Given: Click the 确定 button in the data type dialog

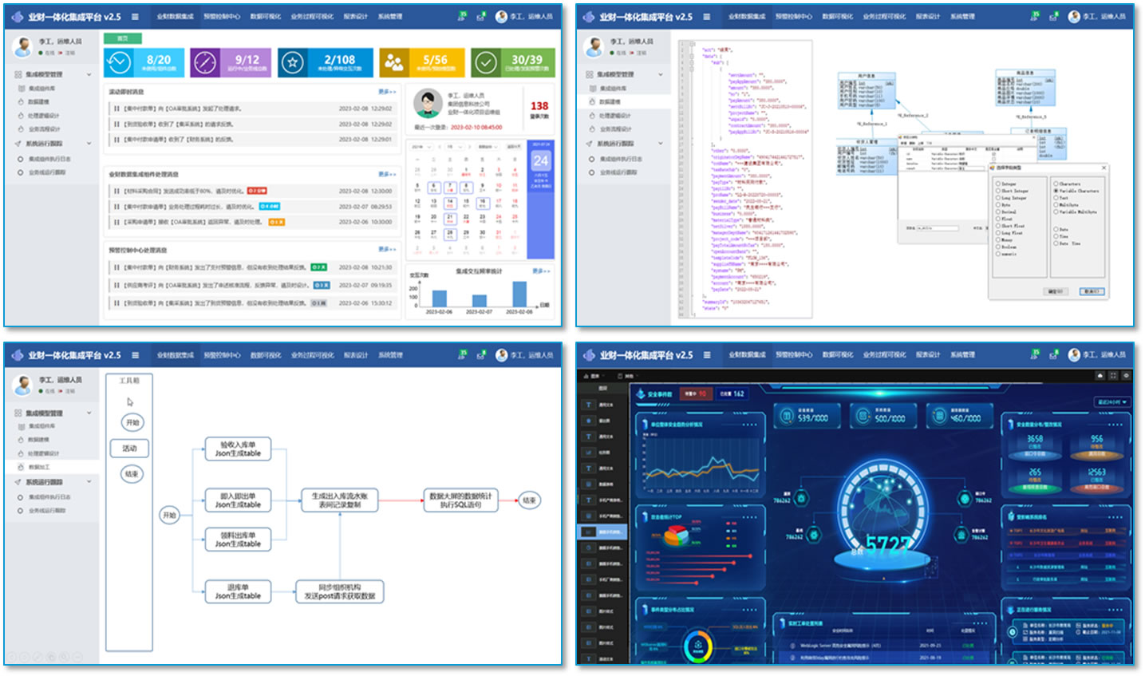Looking at the screenshot, I should (1056, 291).
